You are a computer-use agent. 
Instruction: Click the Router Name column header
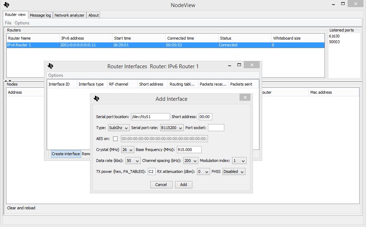(x=33, y=38)
